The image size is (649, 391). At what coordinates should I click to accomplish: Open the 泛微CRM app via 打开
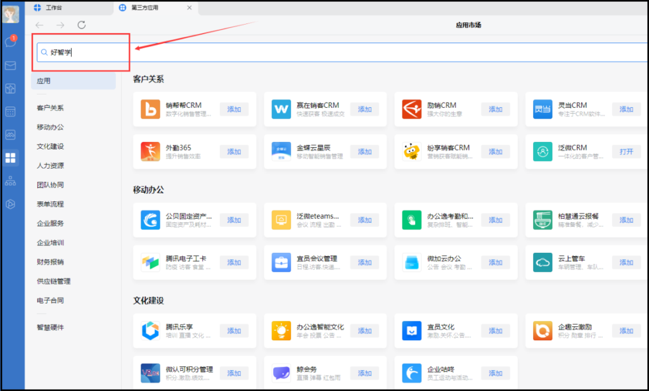626,151
